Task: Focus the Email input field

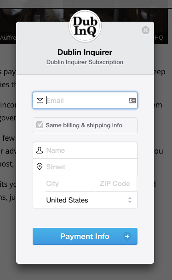Action: [x=85, y=101]
